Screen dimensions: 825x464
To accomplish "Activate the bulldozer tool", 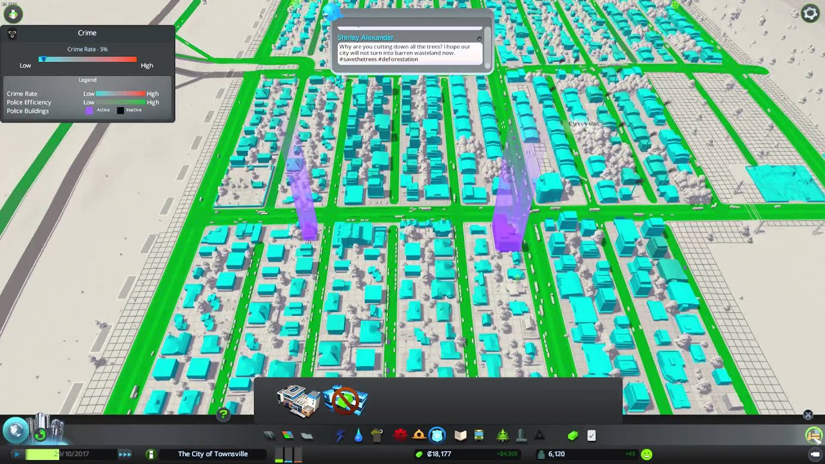I will [814, 434].
